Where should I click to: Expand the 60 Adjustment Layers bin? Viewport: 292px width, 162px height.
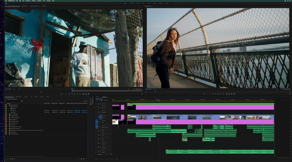(8, 127)
